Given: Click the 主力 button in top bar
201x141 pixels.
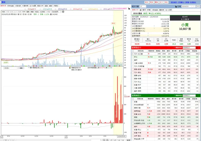Looking at the screenshot, I should pos(161,2).
